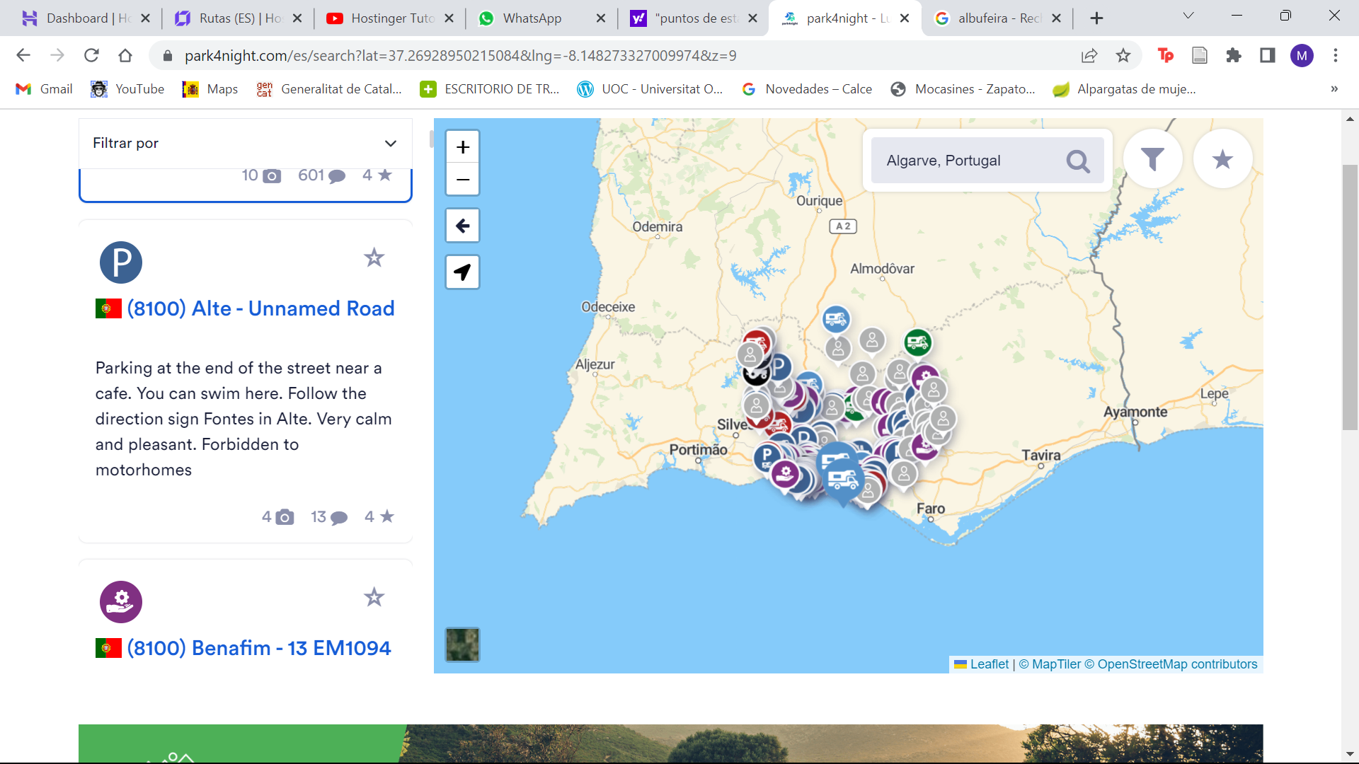The image size is (1359, 764).
Task: Click the map back arrow button
Action: (x=462, y=226)
